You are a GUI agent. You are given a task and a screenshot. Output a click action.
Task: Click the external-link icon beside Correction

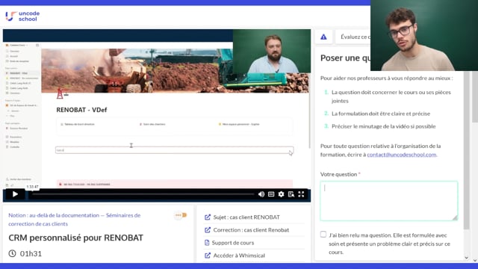208,230
